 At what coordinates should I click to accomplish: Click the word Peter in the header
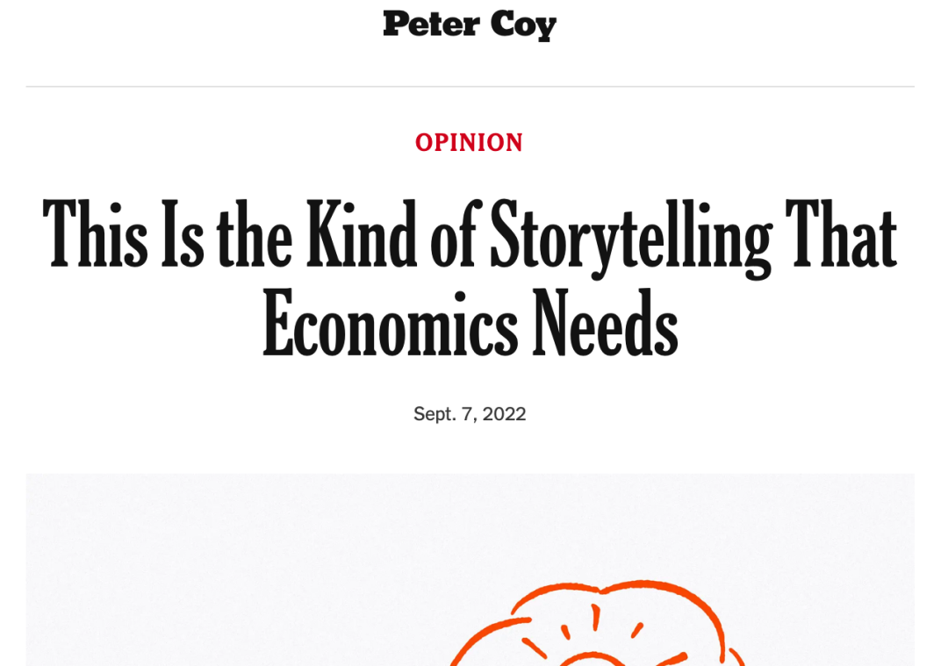pyautogui.click(x=431, y=25)
